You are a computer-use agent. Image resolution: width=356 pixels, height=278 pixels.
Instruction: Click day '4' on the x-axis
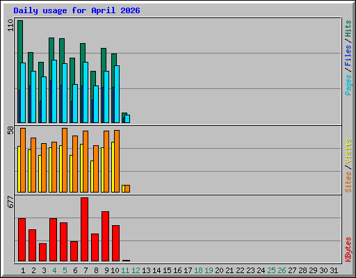coord(54,270)
